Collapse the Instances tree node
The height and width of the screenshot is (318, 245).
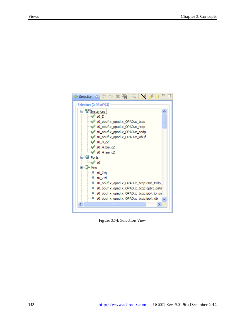(x=81, y=111)
